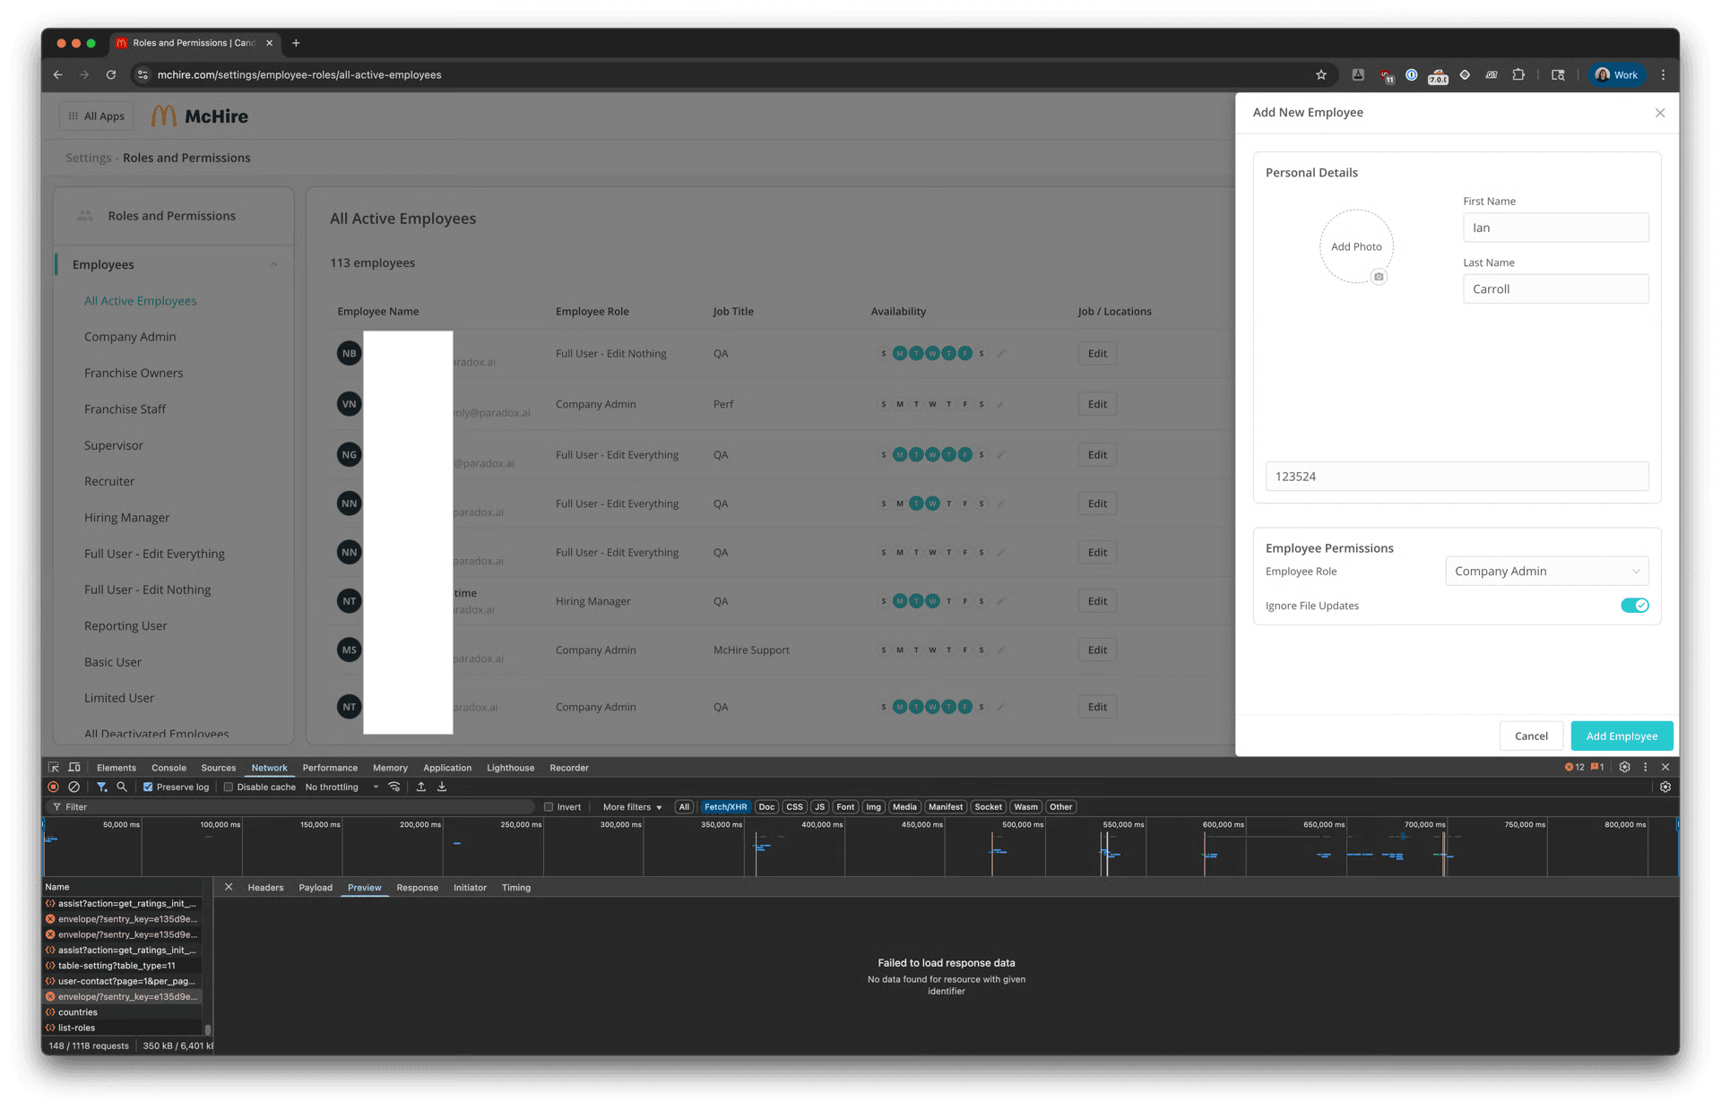Clear the DevTools network log
Screen dimensions: 1721x1110
(x=74, y=787)
